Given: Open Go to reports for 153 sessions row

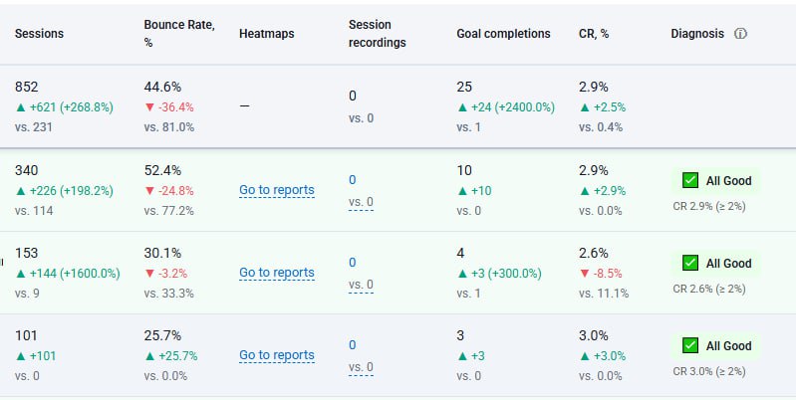Looking at the screenshot, I should click(277, 273).
